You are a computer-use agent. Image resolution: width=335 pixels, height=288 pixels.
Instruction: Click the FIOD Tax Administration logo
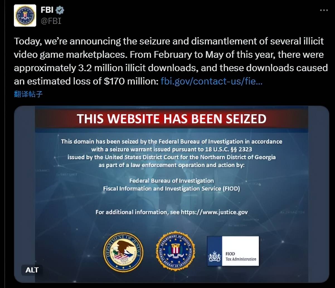coord(233,251)
